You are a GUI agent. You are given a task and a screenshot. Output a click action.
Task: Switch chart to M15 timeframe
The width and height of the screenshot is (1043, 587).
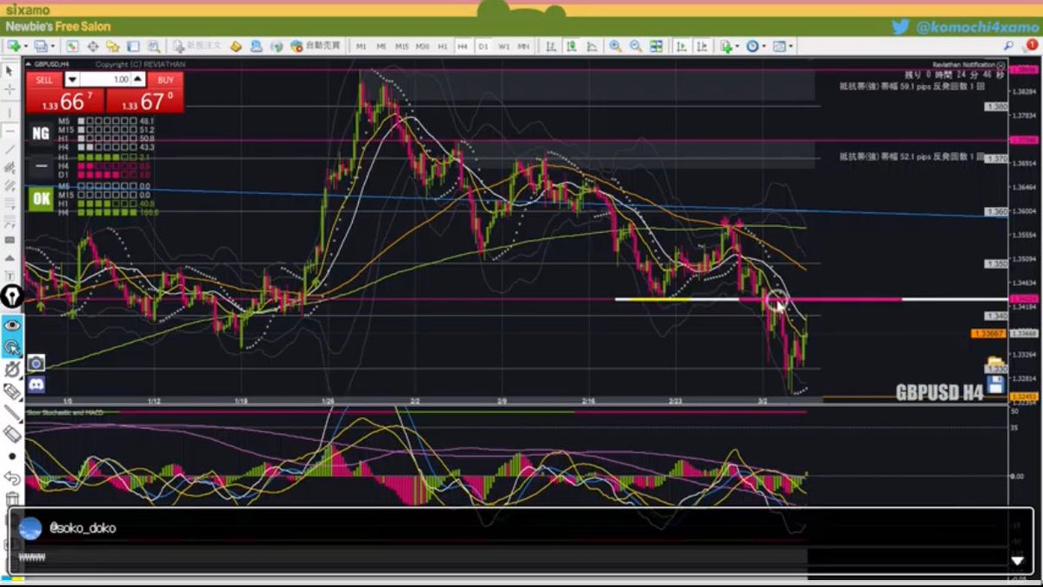tap(402, 46)
